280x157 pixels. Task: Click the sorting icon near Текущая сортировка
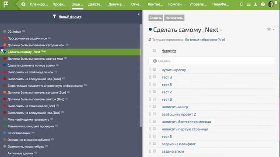[150, 40]
